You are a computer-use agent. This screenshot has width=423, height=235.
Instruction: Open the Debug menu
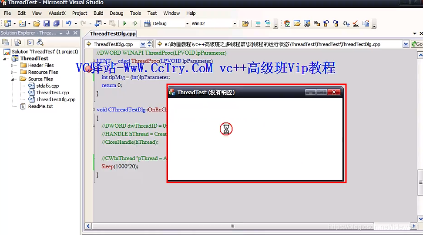point(117,13)
